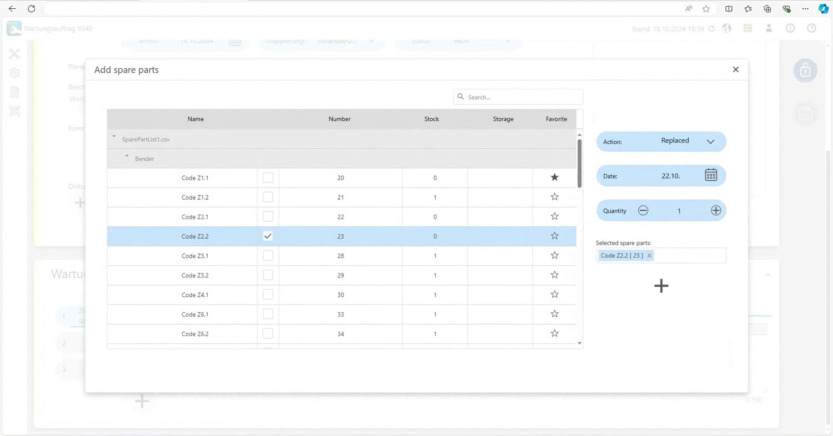The height and width of the screenshot is (436, 833).
Task: Mark Code Z1.2 as favorite star
Action: point(554,197)
